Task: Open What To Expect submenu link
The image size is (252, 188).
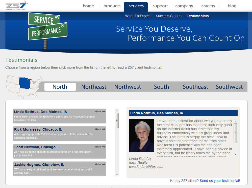Action: pos(138,16)
